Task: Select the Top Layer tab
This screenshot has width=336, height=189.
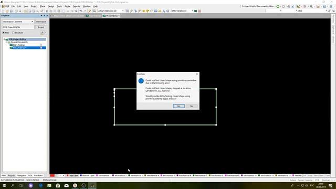Action: [x=72, y=175]
